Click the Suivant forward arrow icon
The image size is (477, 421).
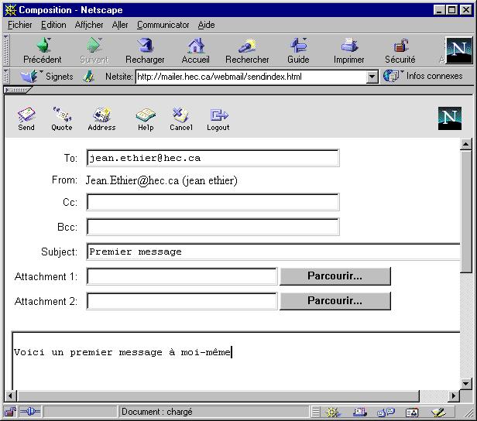point(94,45)
